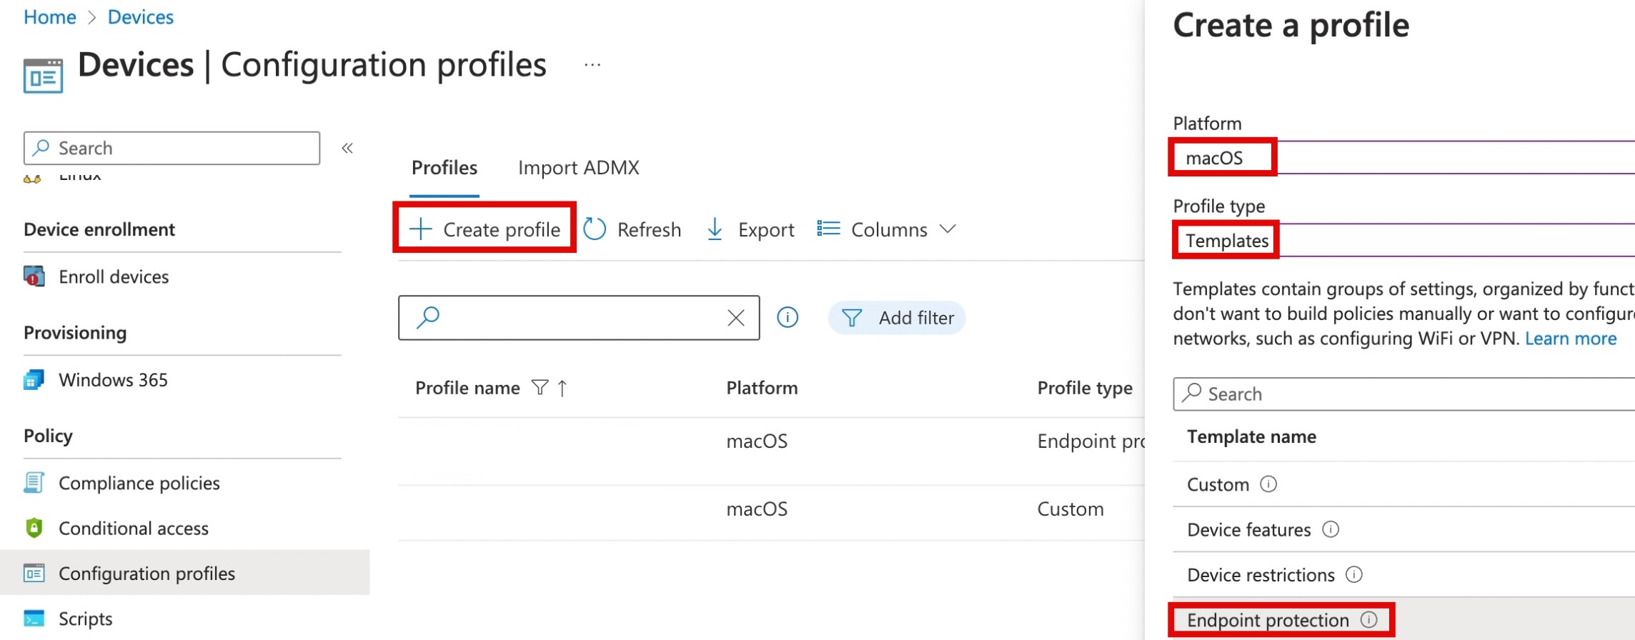Focus the profiles search input box
This screenshot has width=1635, height=640.
click(579, 317)
